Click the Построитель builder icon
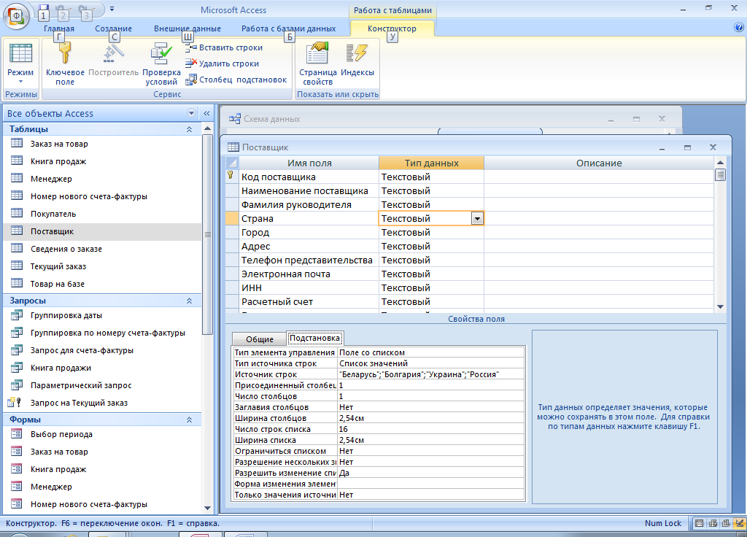The image size is (747, 537). (113, 53)
